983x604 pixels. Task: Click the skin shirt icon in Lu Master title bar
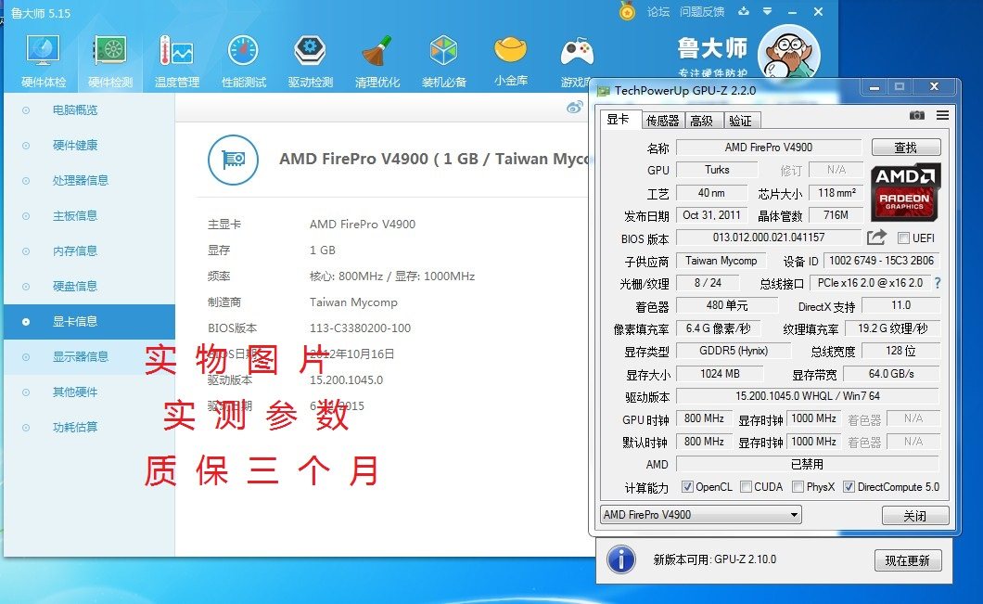(744, 11)
